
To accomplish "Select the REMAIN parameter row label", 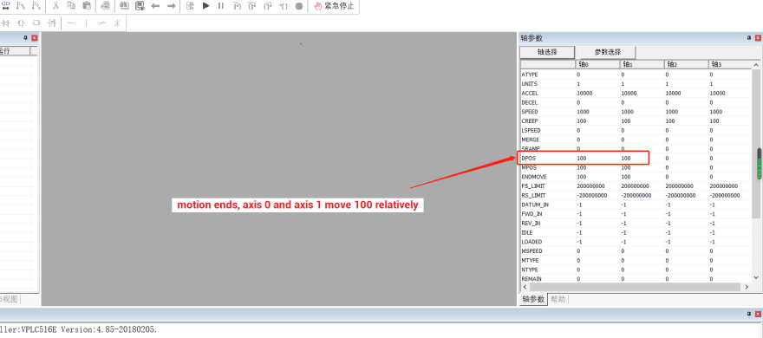I will (531, 279).
